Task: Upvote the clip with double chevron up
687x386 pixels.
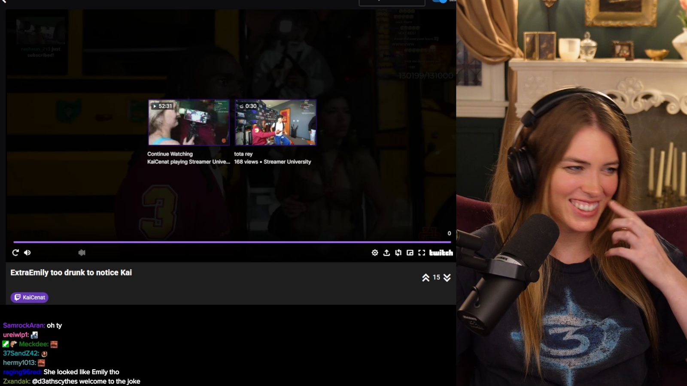Action: 426,277
